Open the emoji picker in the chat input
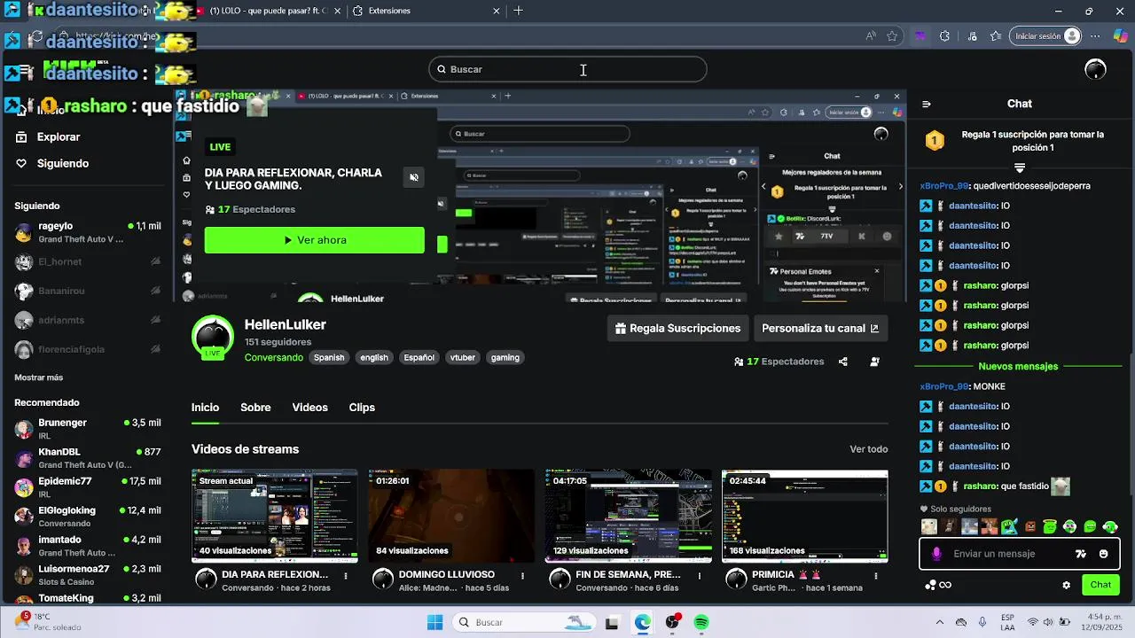Viewport: 1135px width, 638px height. (1103, 554)
